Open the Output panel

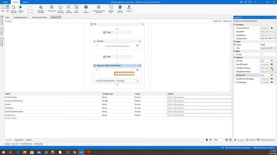click(7, 144)
